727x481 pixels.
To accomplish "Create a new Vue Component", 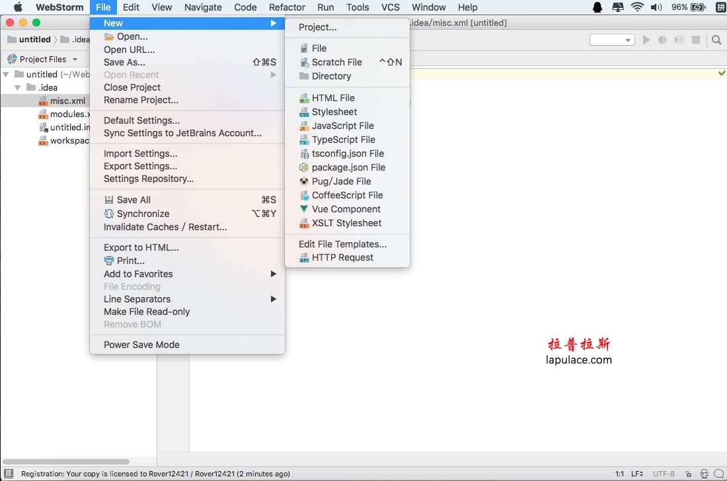I will coord(347,209).
